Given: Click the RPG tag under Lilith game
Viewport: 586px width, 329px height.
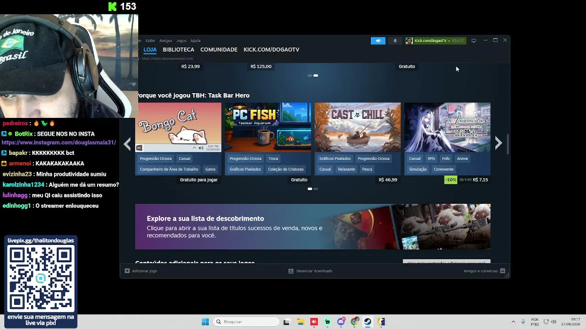Looking at the screenshot, I should pyautogui.click(x=431, y=159).
